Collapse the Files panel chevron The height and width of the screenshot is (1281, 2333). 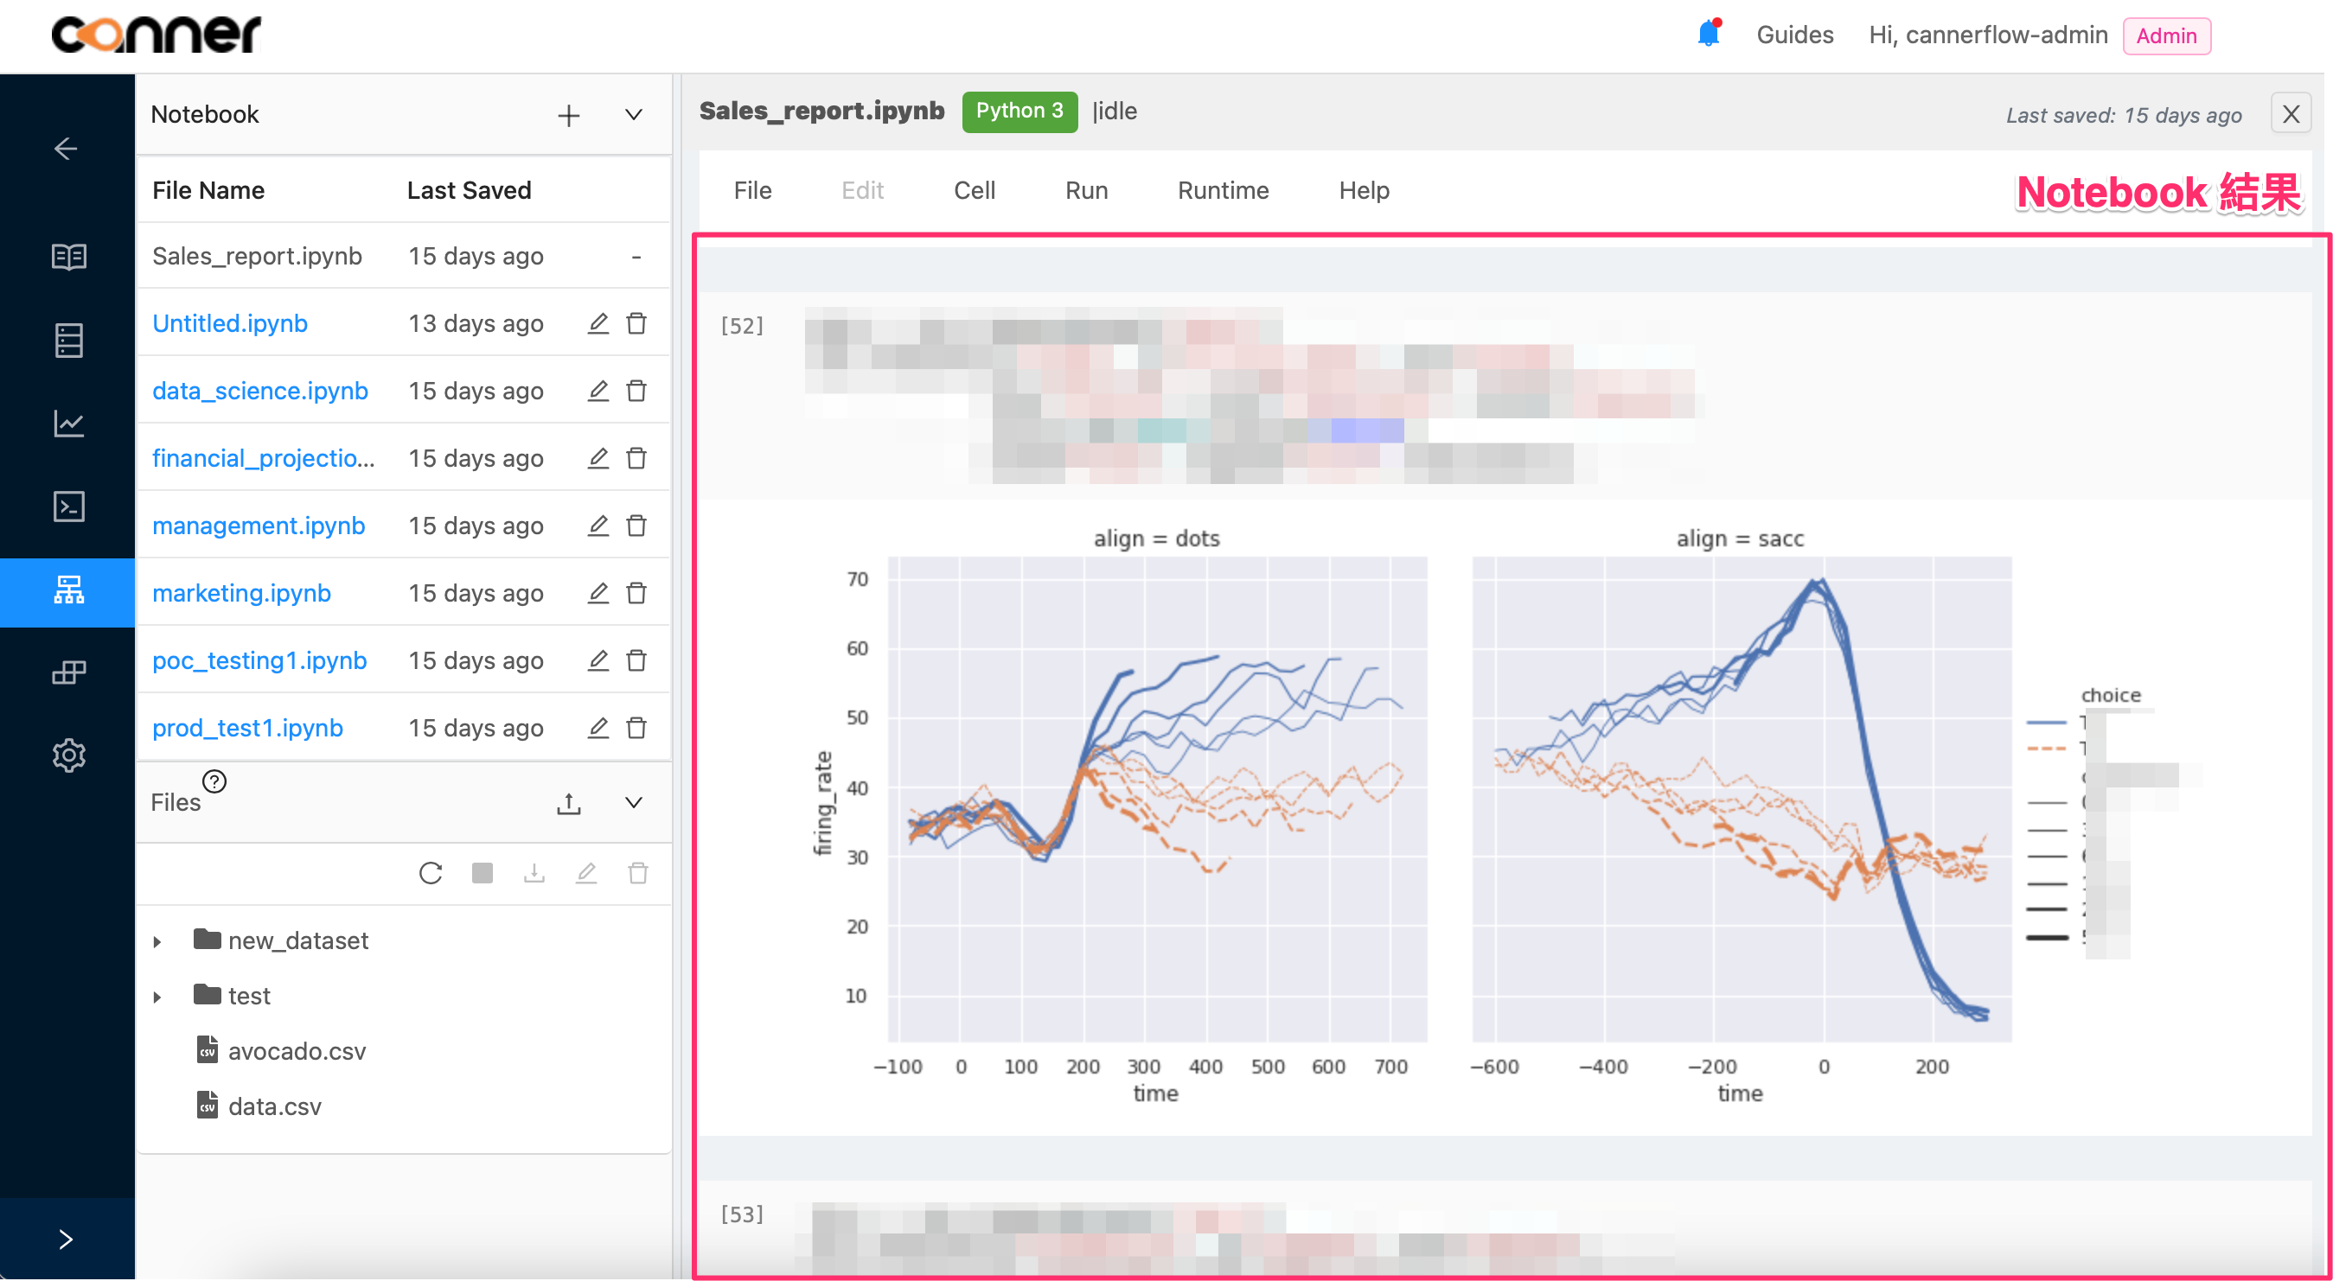tap(634, 803)
